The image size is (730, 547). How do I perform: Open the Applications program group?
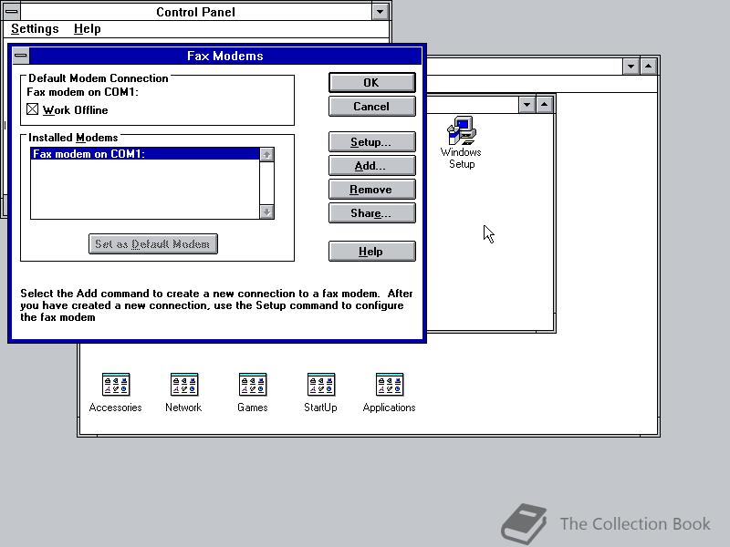(x=389, y=383)
